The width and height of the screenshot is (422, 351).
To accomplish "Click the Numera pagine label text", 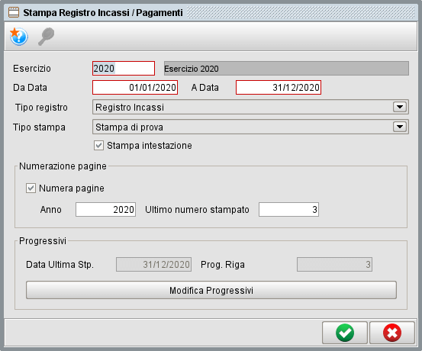I will (72, 188).
